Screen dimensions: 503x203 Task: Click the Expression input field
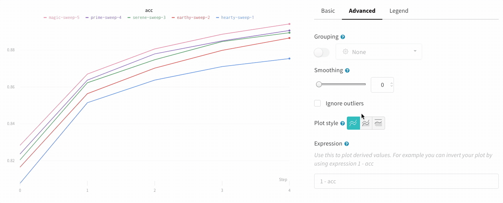[x=406, y=181]
